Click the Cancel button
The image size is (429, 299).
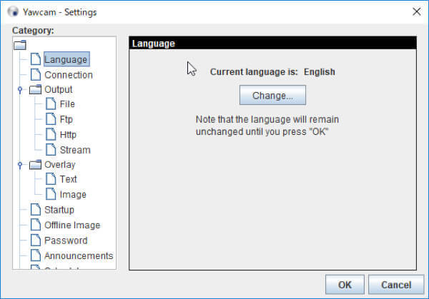396,285
